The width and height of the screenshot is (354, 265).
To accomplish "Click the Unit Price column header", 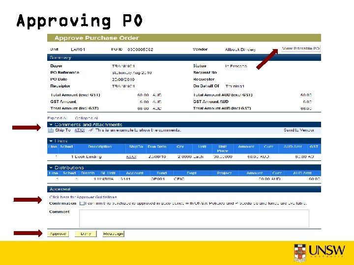I will pos(223,149).
